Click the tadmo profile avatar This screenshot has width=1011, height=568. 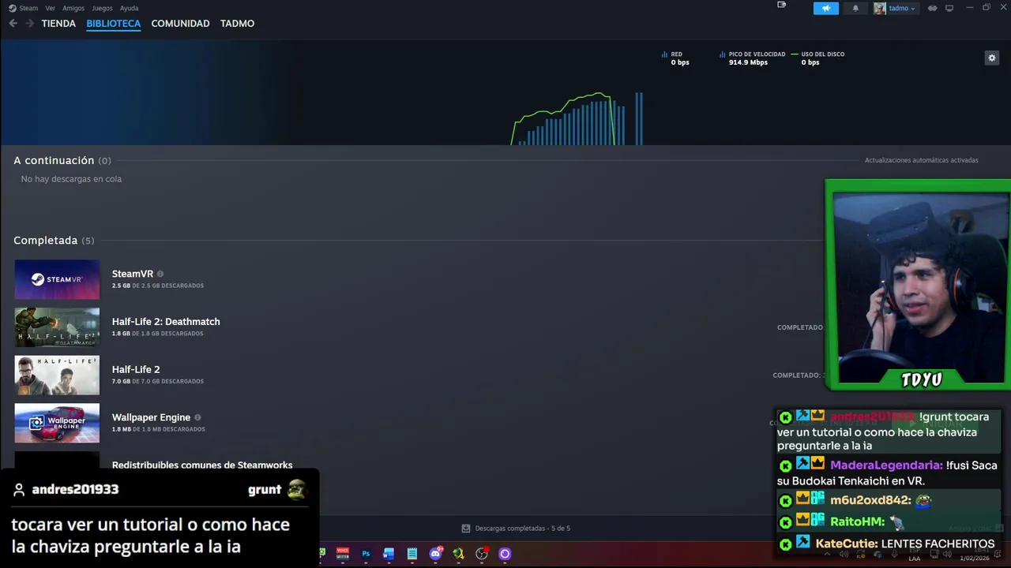[880, 8]
